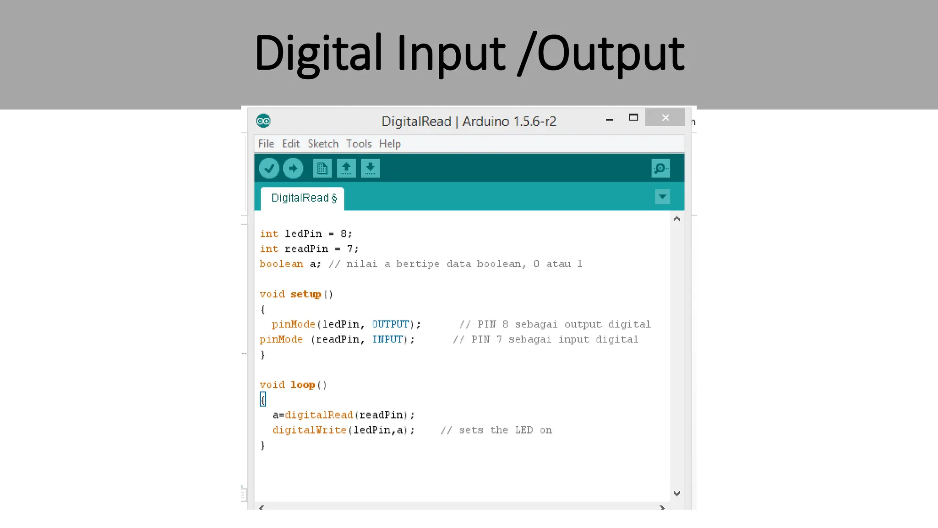Open the tab options dropdown arrow
Viewport: 938px width, 528px height.
[662, 197]
